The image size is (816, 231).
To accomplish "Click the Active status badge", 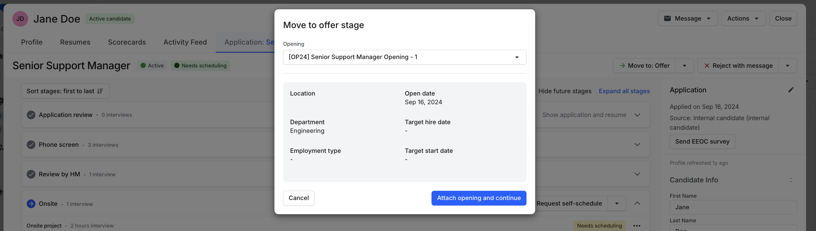I will pos(152,66).
